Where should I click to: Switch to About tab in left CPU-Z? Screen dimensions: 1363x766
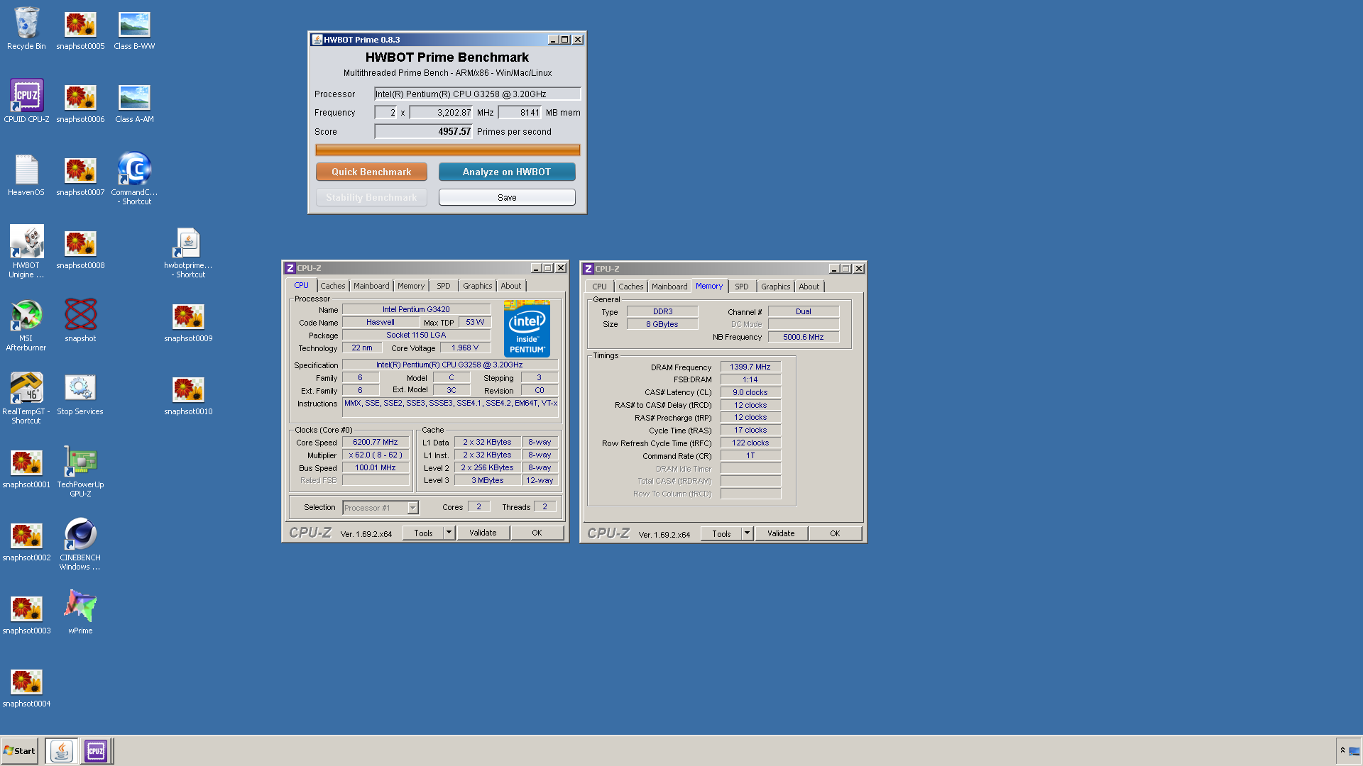click(511, 286)
